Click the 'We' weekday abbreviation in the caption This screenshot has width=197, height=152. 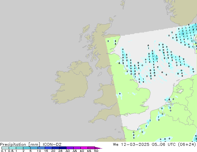coord(116,145)
